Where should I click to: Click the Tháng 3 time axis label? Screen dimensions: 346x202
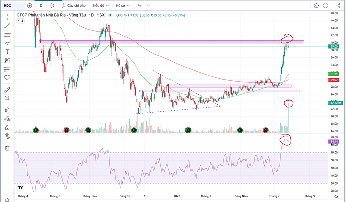coord(206,196)
